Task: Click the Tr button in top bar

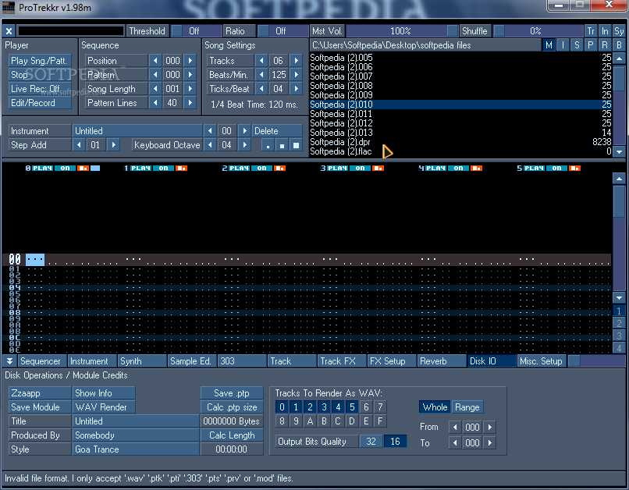Action: [591, 31]
